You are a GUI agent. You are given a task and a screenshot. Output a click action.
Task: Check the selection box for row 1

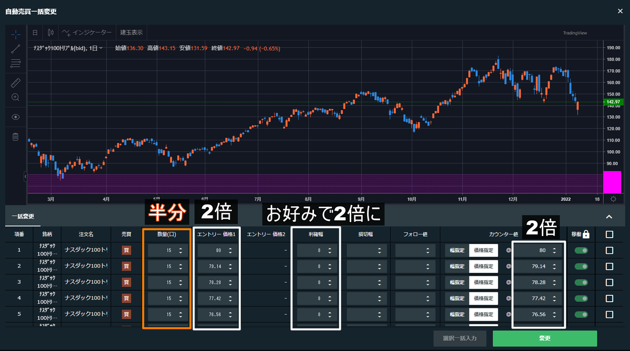click(x=609, y=250)
